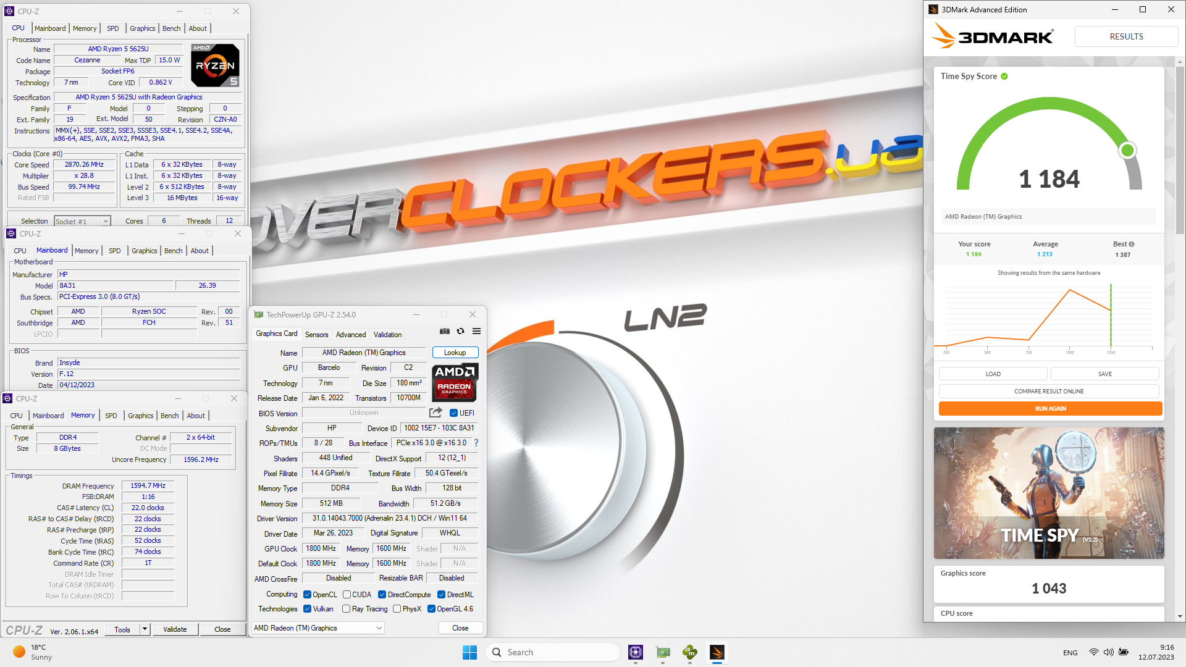
Task: Click the 3DMark logo
Action: 993,36
